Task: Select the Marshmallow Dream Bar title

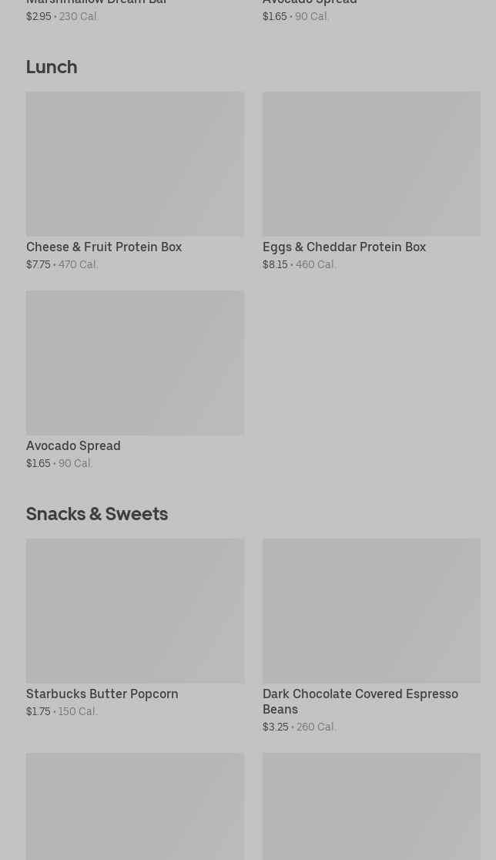Action: click(96, 2)
